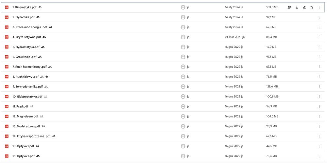This screenshot has width=327, height=163.
Task: Click shared people icon beside 4. Bryła sztywna.pdf
Action: coord(44,37)
